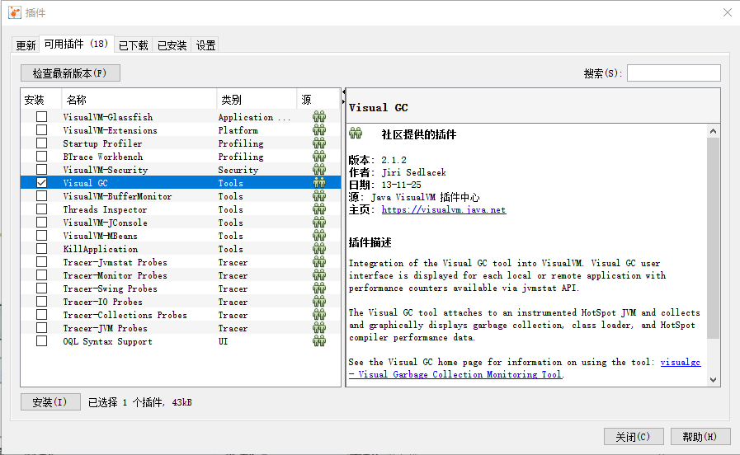740x455 pixels.
Task: Click the source icon in OQL Syntax Support row
Action: 319,341
